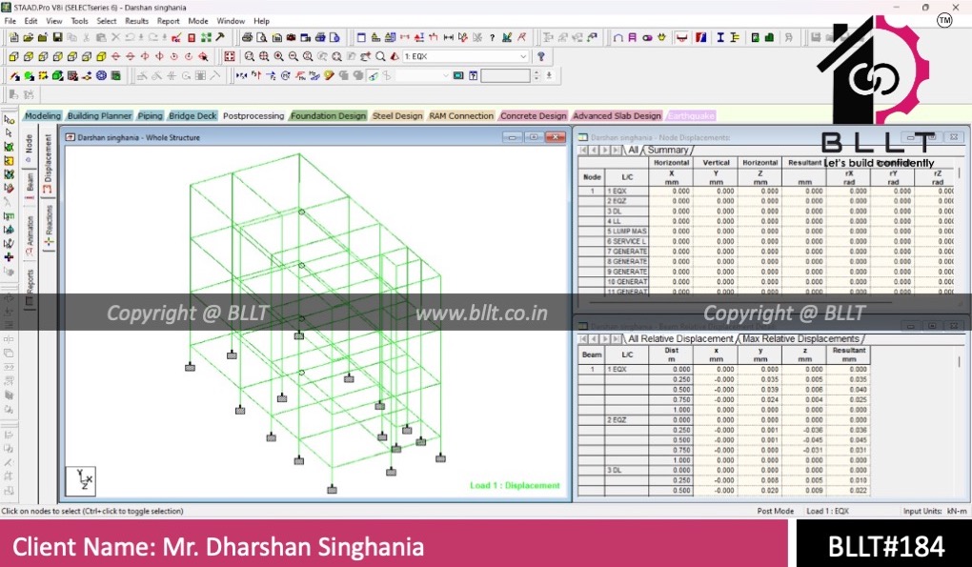Click the Display Whole Structure icon

pyautogui.click(x=230, y=56)
